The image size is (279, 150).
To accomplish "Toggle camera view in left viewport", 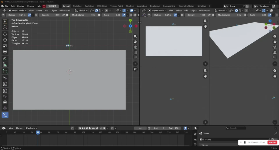I will pos(135,47).
